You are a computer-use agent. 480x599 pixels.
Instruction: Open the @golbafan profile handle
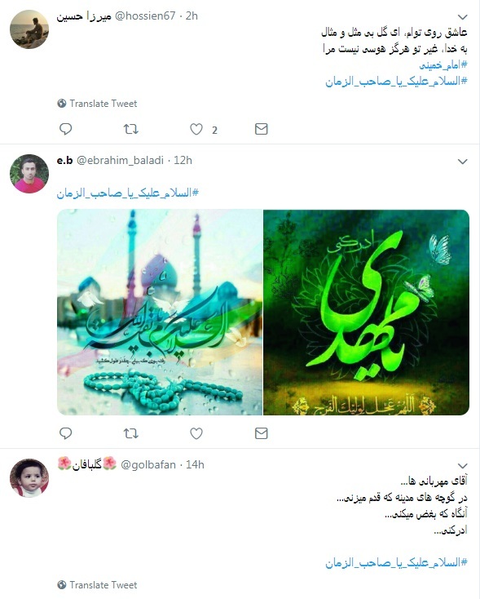(148, 464)
